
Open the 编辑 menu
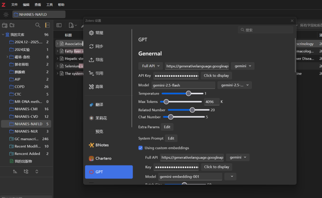26,5
